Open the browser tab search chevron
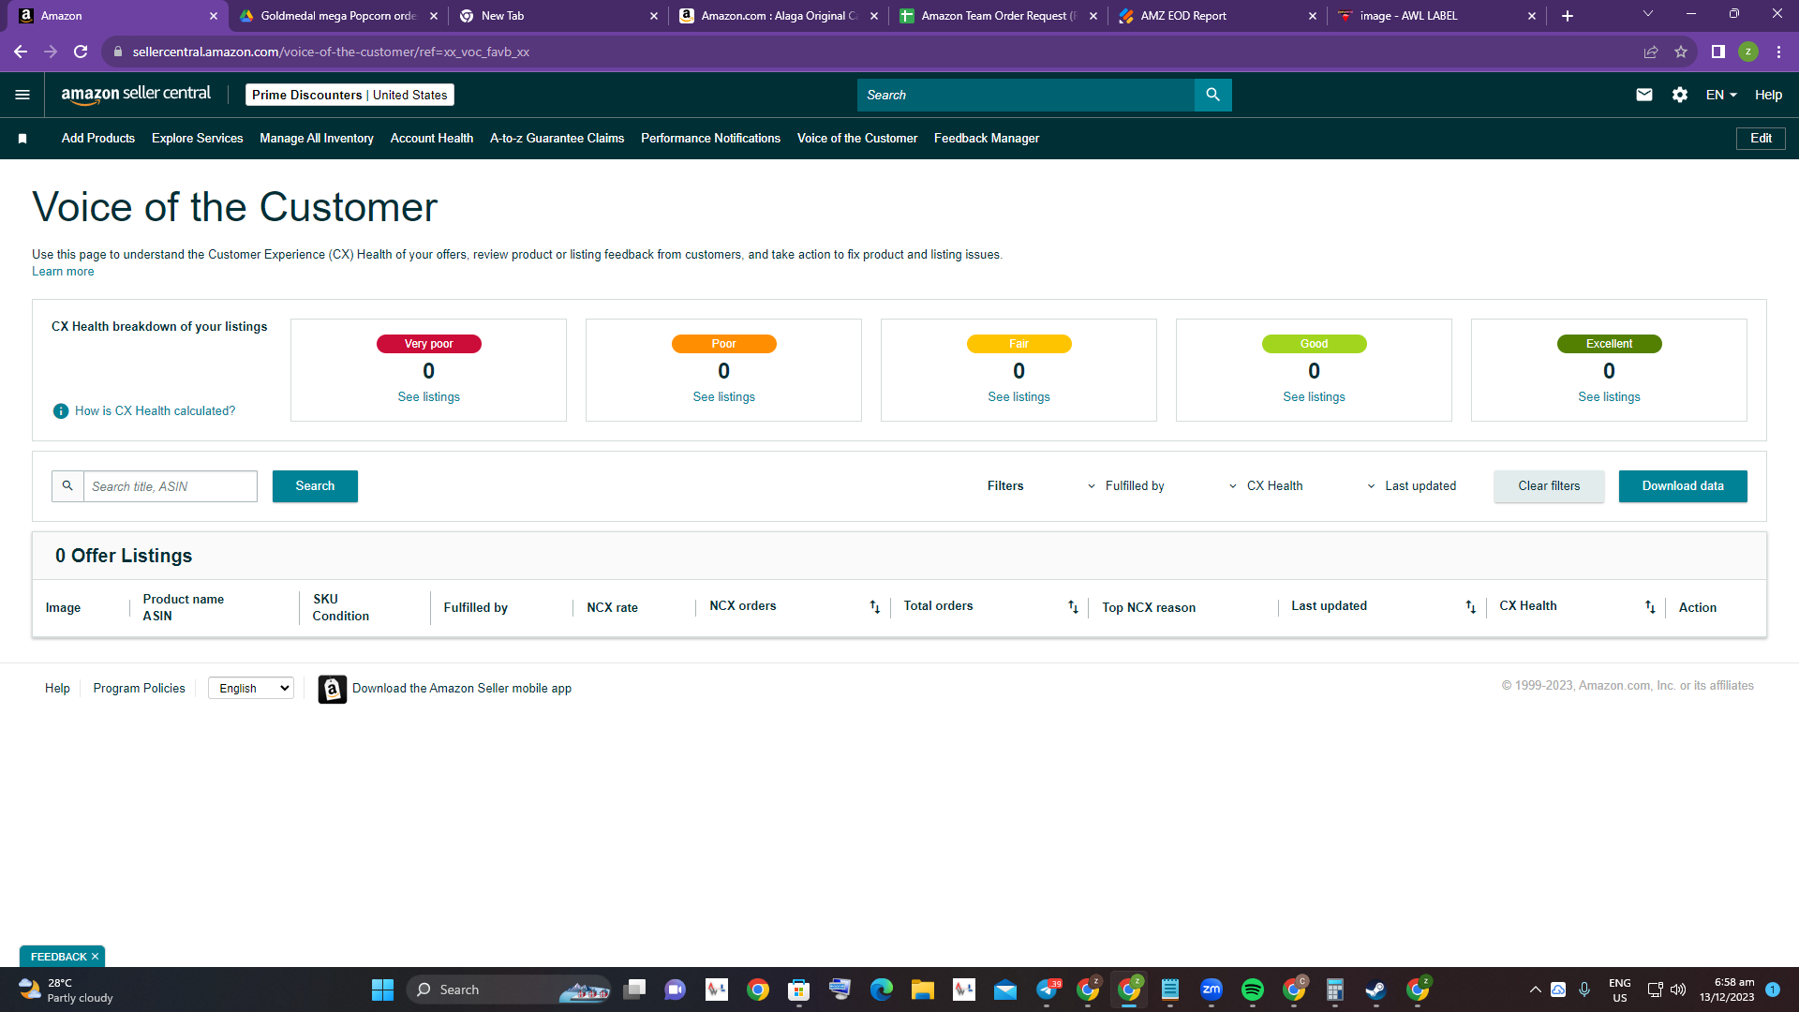Viewport: 1799px width, 1012px height. point(1648,14)
